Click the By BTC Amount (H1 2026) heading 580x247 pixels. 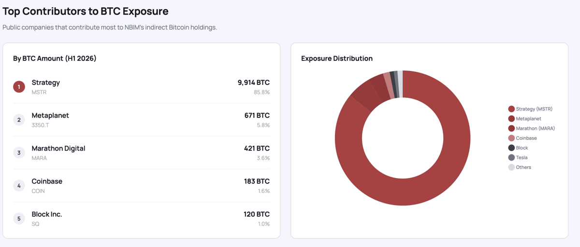[55, 58]
